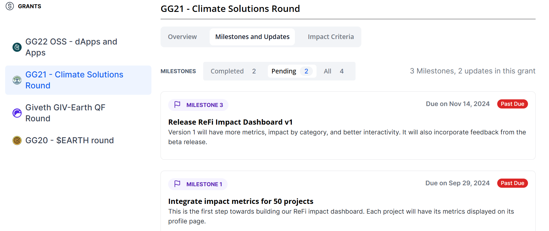Click the Grants dollar-sign icon
Screen dimensions: 549x231
point(10,6)
